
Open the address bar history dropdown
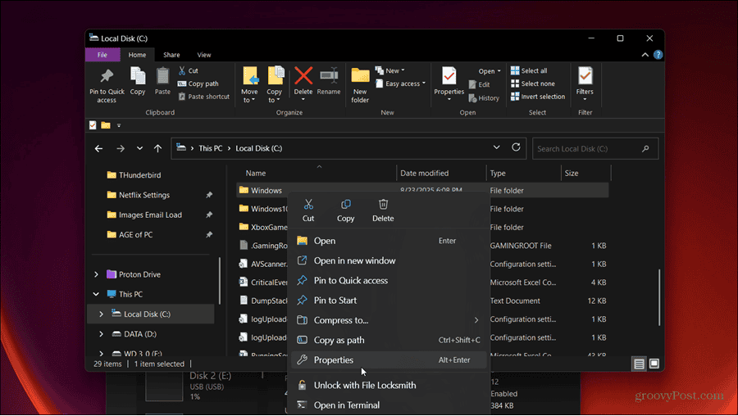click(x=496, y=147)
